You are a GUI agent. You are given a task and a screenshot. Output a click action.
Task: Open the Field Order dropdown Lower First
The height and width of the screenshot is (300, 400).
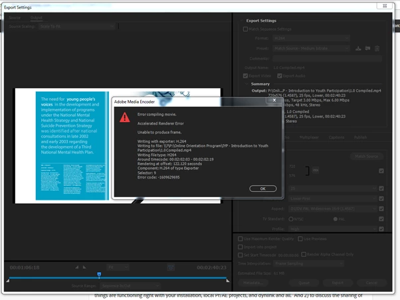click(x=333, y=198)
